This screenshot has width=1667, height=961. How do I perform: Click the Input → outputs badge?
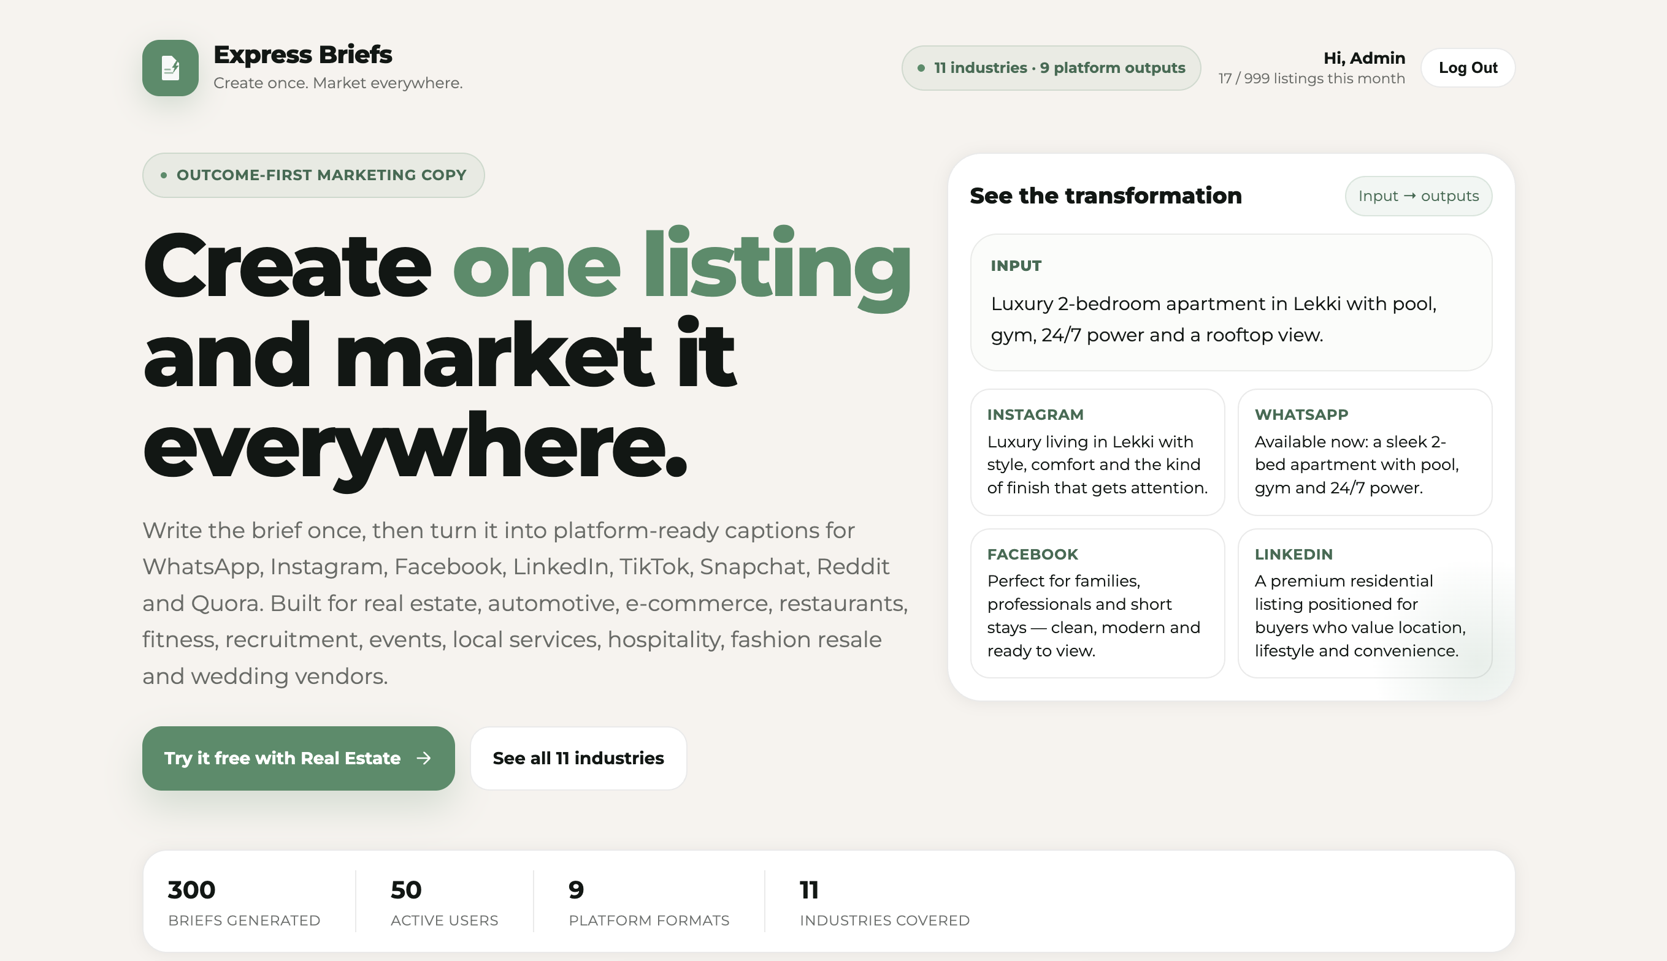click(x=1418, y=196)
